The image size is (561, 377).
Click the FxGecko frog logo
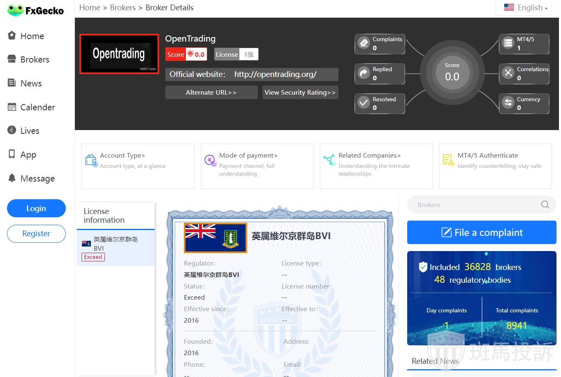[x=16, y=10]
